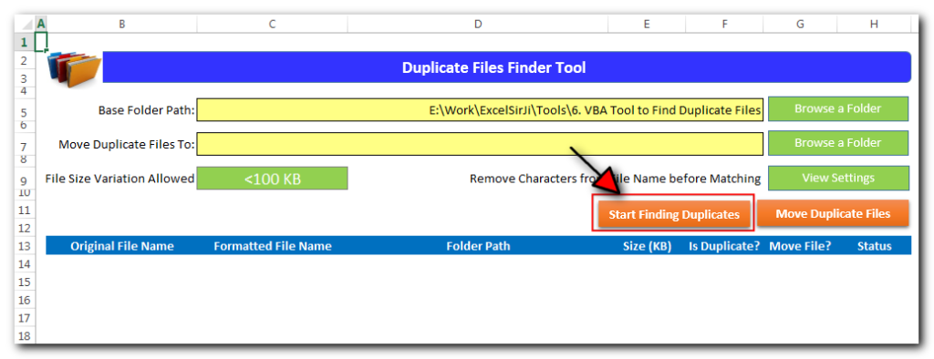Select row 14 header
This screenshot has height=359, width=934.
(25, 263)
